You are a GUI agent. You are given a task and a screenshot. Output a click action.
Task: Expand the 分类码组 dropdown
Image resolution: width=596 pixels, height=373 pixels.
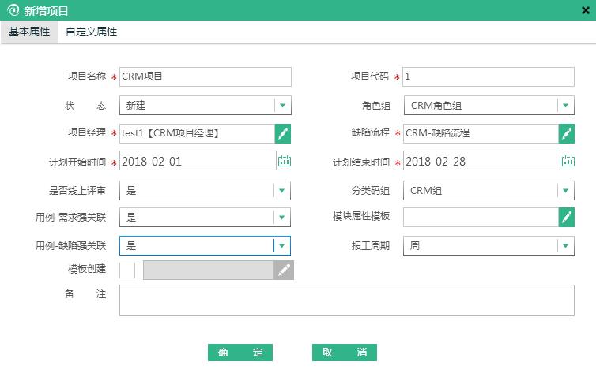coord(566,190)
